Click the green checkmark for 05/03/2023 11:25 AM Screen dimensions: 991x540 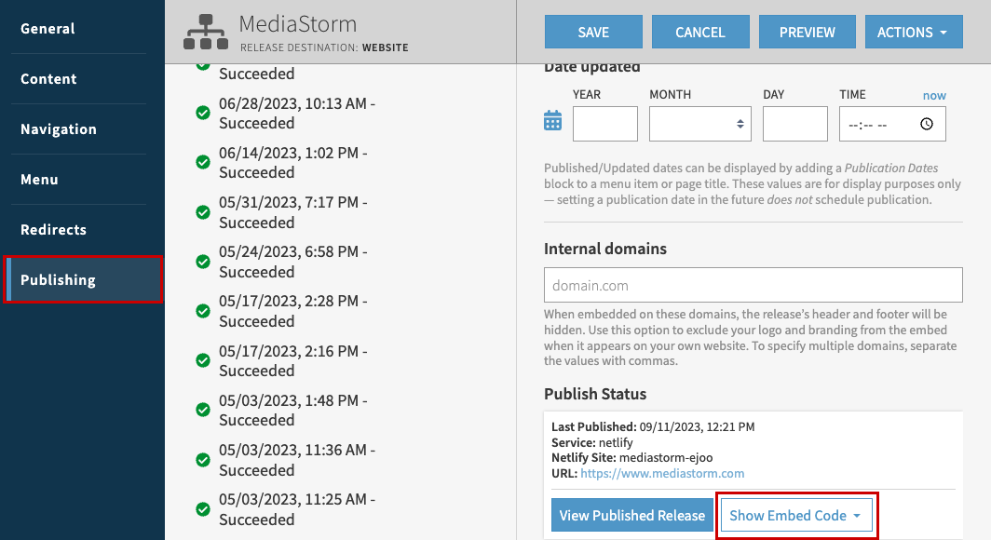[x=203, y=509]
